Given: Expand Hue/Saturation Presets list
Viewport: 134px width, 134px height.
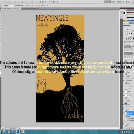Looking at the screenshot, I should [125, 50].
